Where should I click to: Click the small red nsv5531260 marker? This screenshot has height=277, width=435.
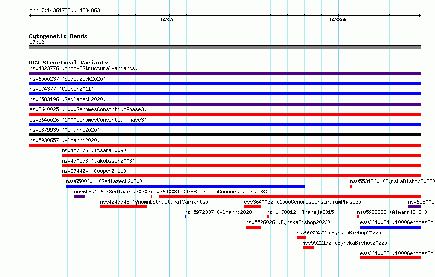(351, 186)
